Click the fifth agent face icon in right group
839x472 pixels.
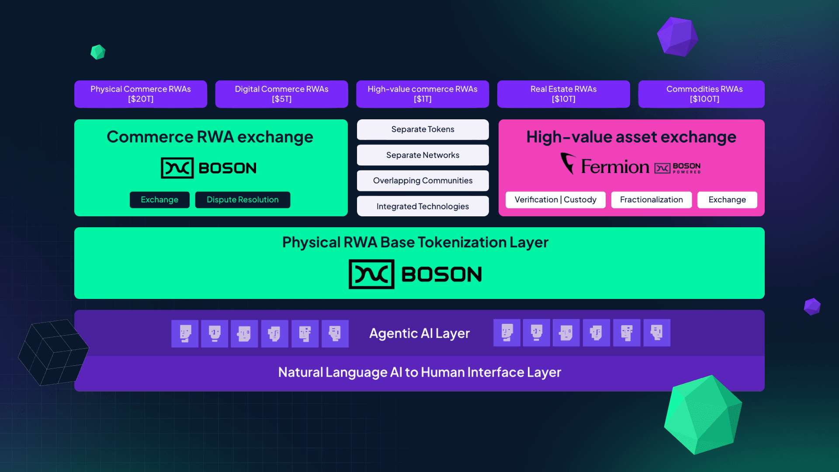(x=627, y=333)
